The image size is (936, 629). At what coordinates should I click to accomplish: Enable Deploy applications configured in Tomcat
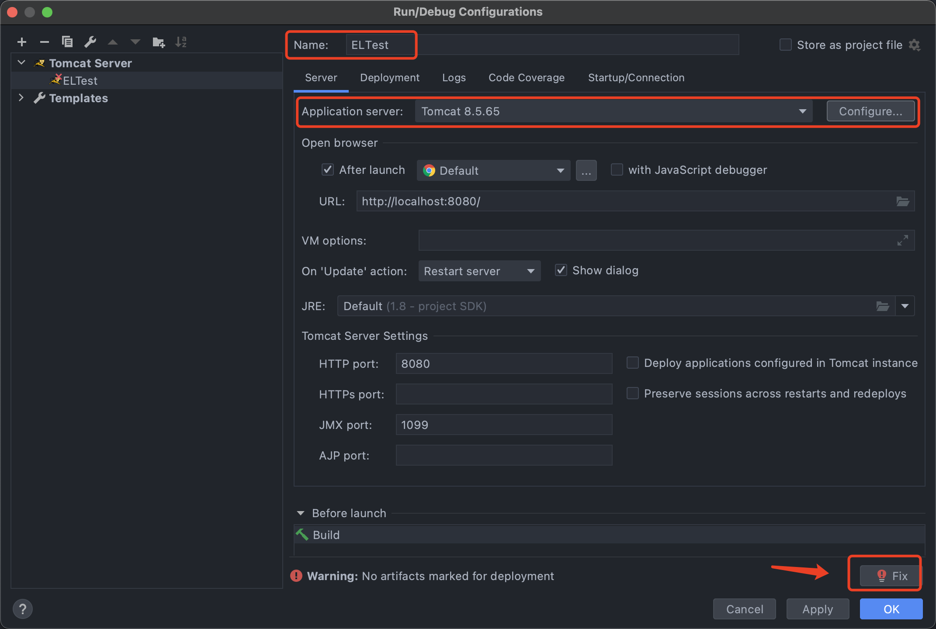(x=631, y=363)
